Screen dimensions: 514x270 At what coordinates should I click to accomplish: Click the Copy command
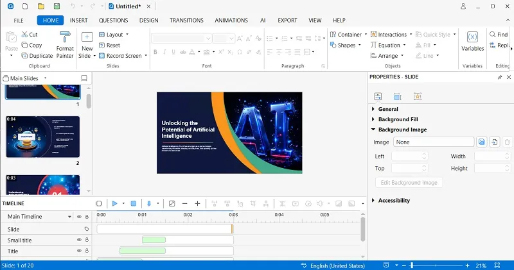[31, 45]
